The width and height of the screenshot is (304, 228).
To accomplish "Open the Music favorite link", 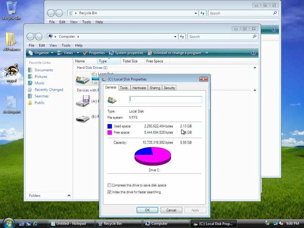I will (39, 83).
